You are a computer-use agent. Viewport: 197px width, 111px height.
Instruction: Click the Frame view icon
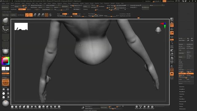(x=172, y=47)
